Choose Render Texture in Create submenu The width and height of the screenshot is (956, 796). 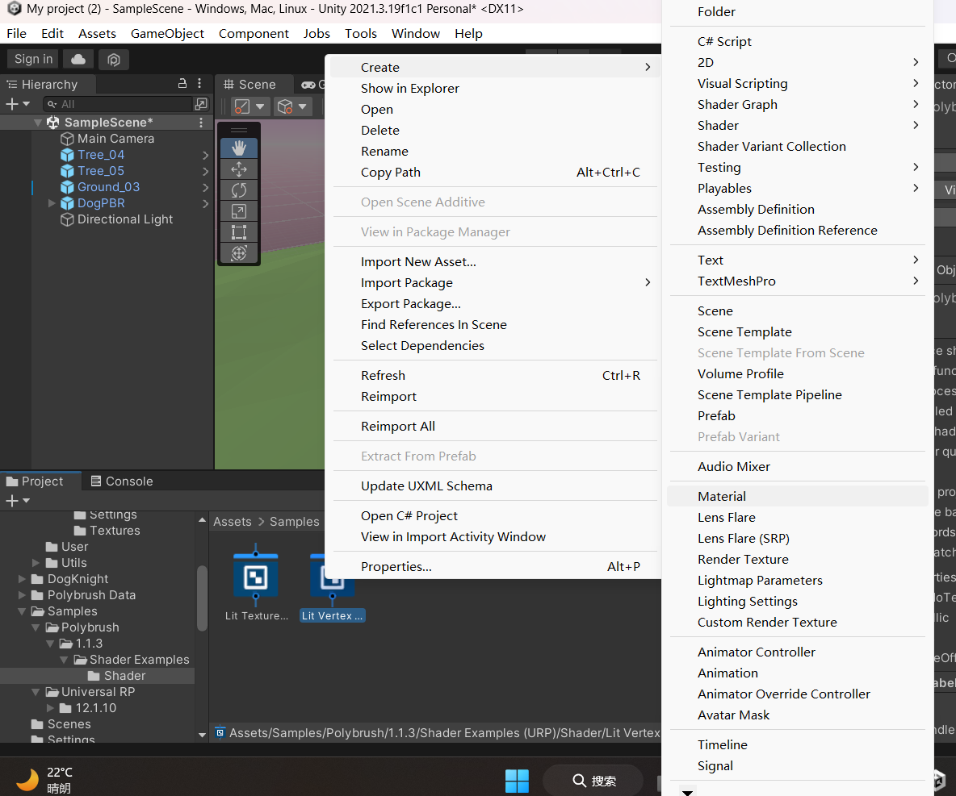click(x=798, y=559)
